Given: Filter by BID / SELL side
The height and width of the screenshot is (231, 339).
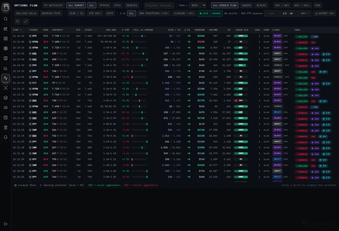Looking at the screenshot, I should coord(302,6).
